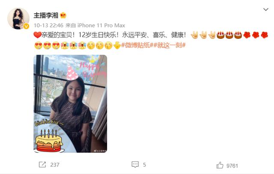The image size is (274, 174).
Task: Enlarge the birthday photo thumbnail
Action: coord(70,103)
